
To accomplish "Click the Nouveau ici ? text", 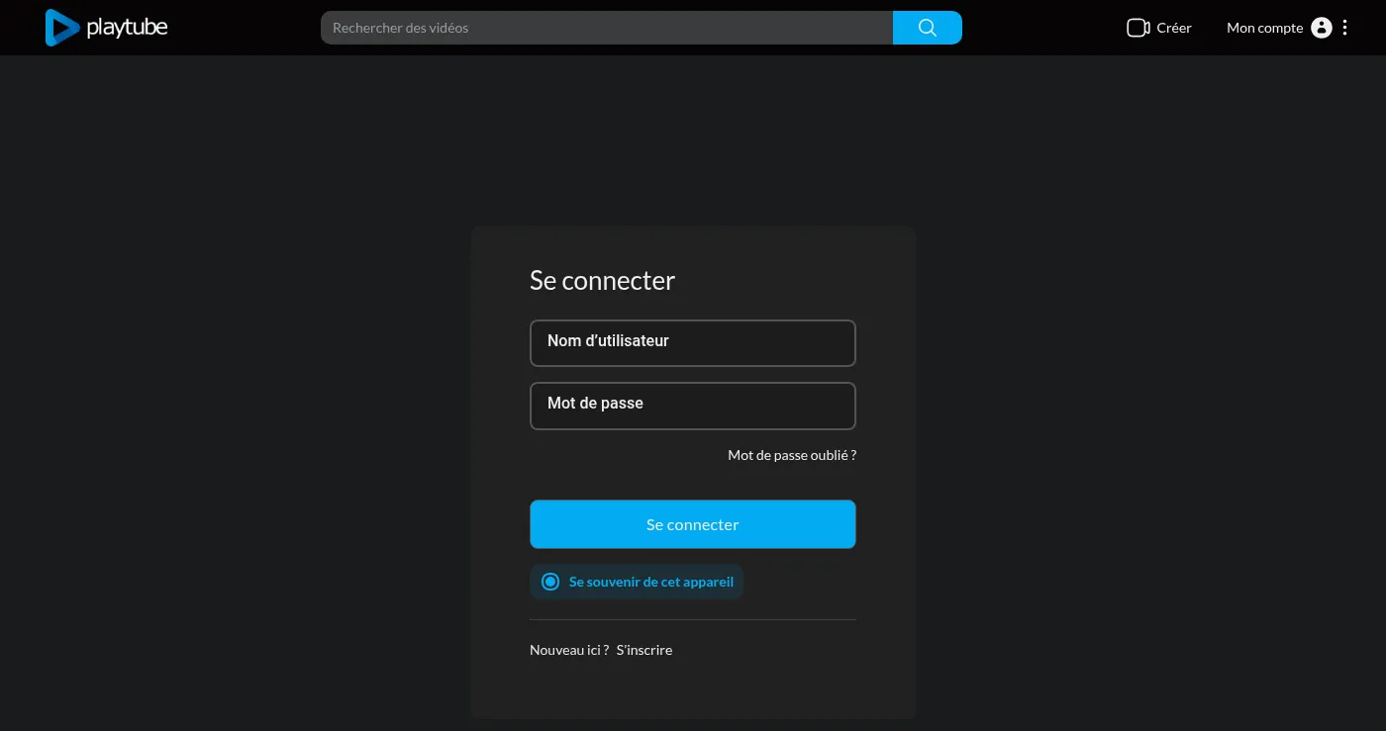I will point(569,650).
